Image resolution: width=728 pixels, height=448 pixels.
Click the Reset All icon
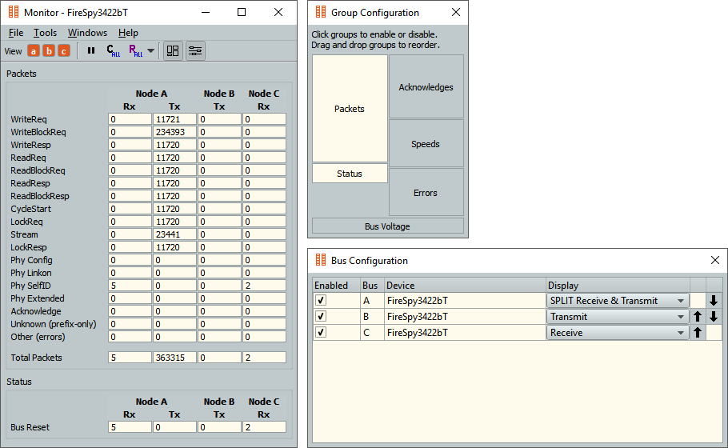pos(135,50)
